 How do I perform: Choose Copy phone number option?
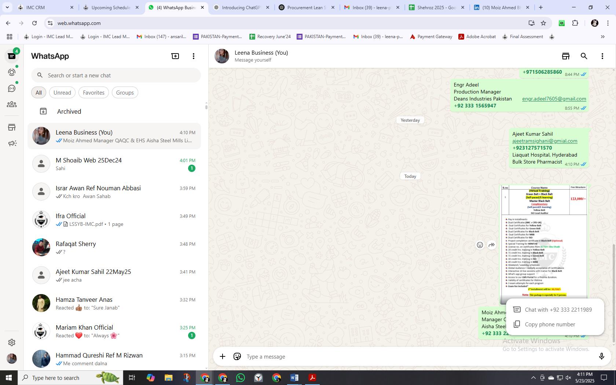(555, 324)
